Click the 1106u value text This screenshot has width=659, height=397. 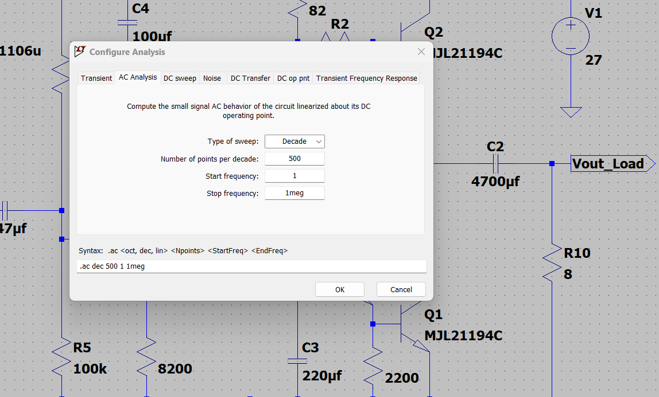point(20,51)
